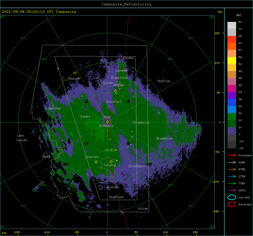Click the Cochrane label
Screen dimensions: 253x236
pos(92,157)
